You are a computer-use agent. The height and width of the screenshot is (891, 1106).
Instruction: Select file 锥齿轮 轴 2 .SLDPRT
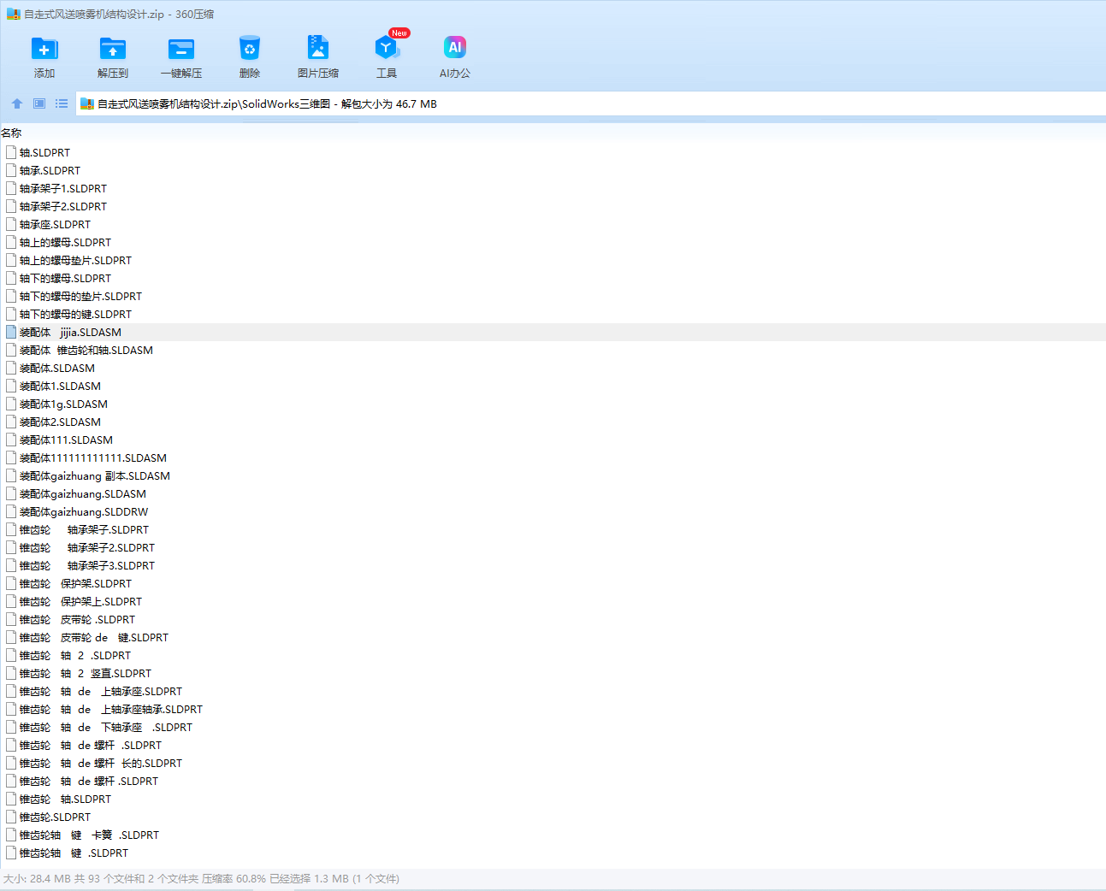pos(75,655)
